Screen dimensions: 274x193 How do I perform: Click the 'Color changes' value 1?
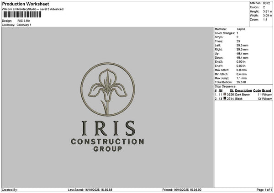pos(237,33)
